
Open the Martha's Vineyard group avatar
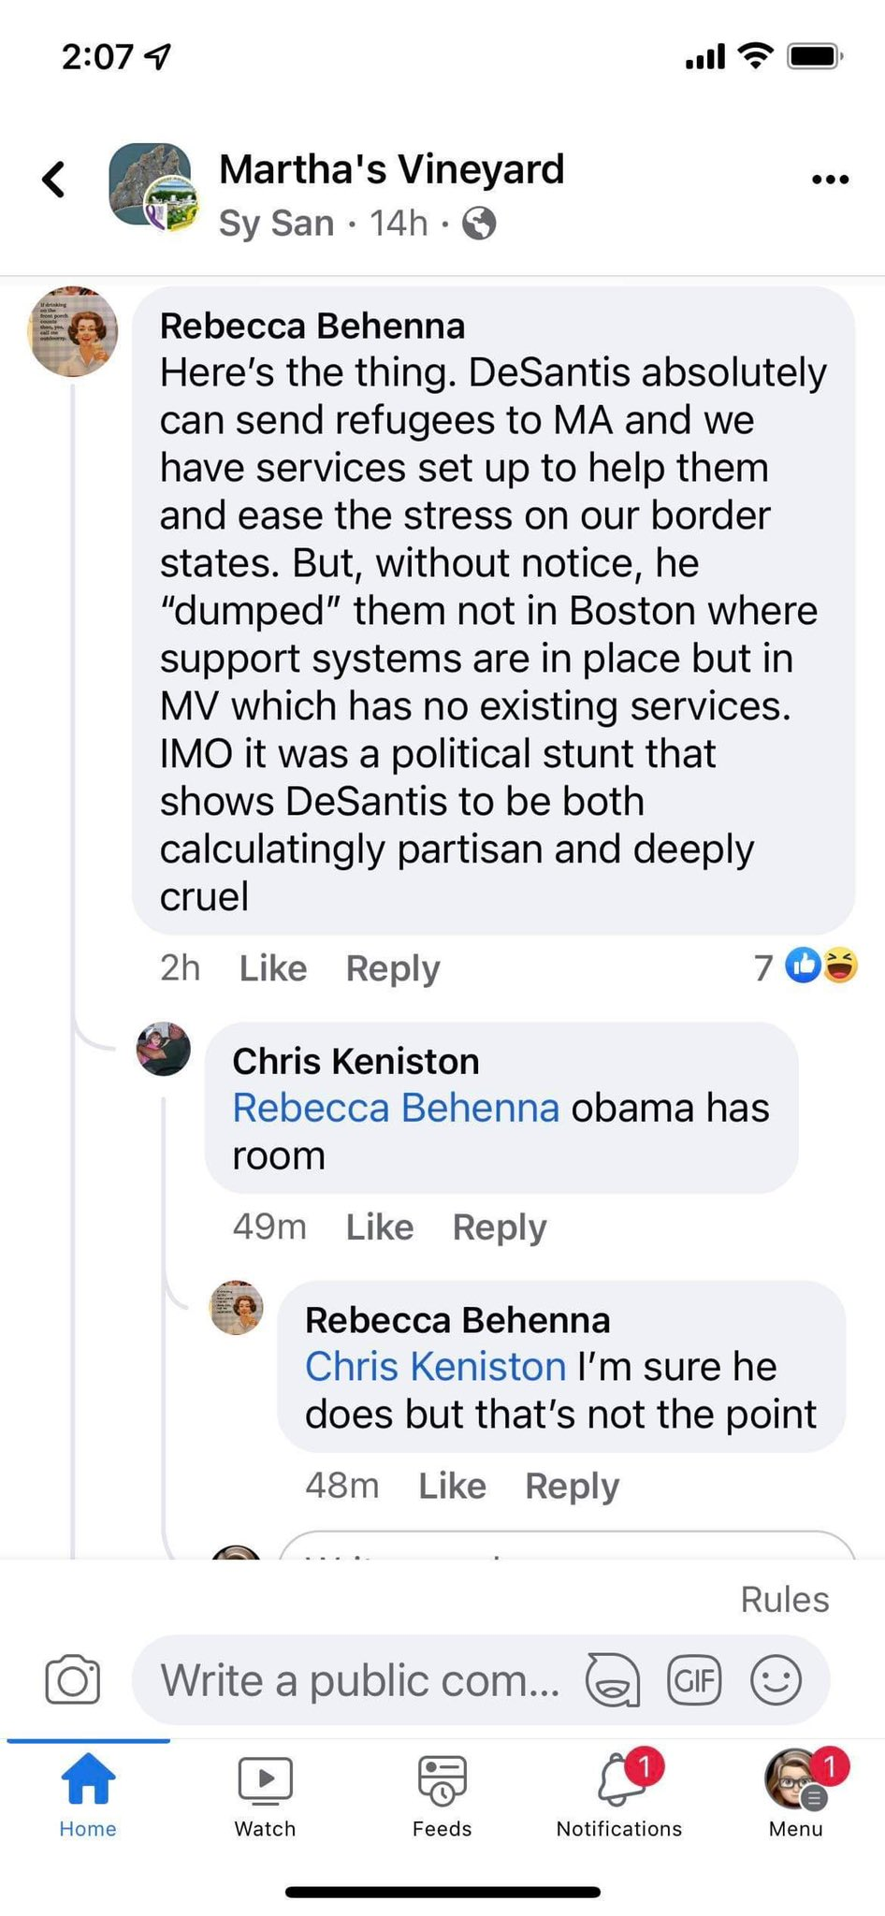click(x=152, y=187)
